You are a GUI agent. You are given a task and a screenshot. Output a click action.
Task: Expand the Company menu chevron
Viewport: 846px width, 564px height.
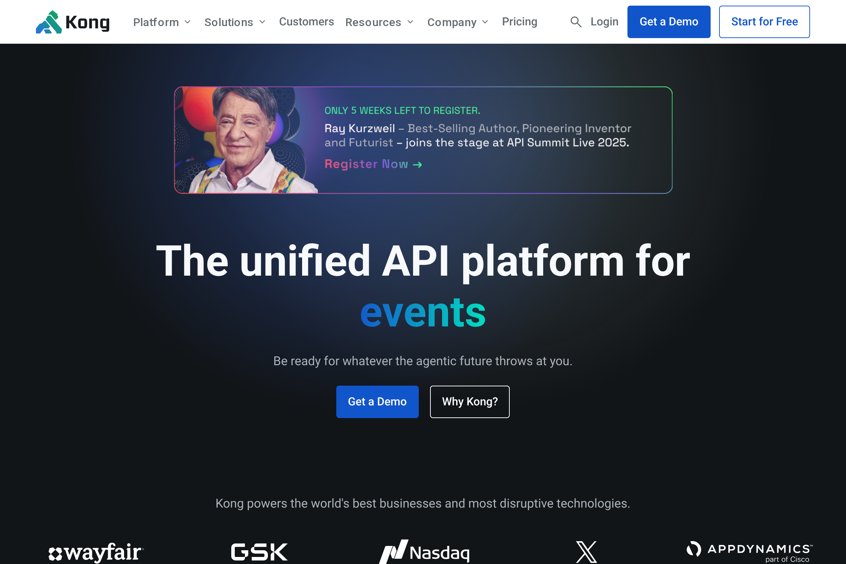click(x=485, y=22)
